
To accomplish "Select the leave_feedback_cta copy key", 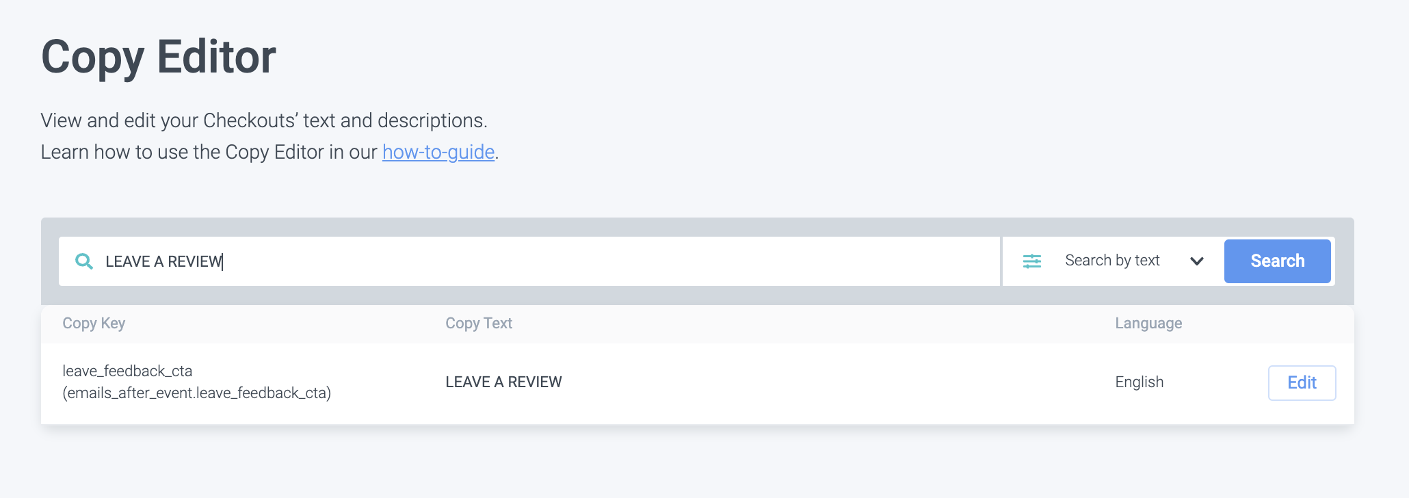I will (127, 371).
